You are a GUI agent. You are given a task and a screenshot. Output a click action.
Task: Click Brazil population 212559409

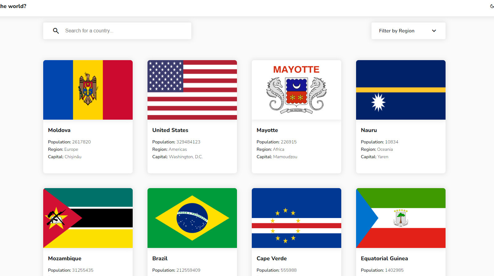(188, 270)
